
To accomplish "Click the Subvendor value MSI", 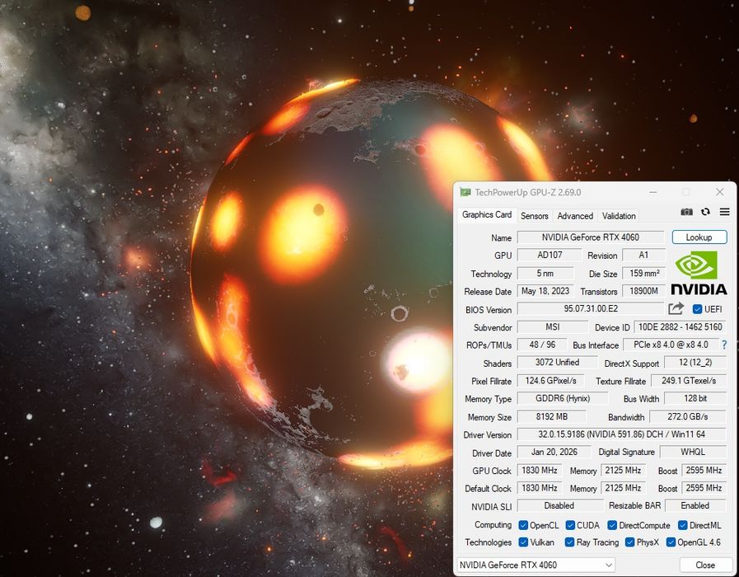I will [553, 327].
